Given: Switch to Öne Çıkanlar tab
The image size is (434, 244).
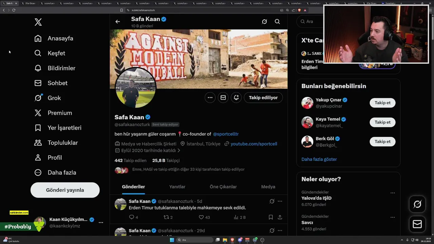Looking at the screenshot, I should coord(223,187).
